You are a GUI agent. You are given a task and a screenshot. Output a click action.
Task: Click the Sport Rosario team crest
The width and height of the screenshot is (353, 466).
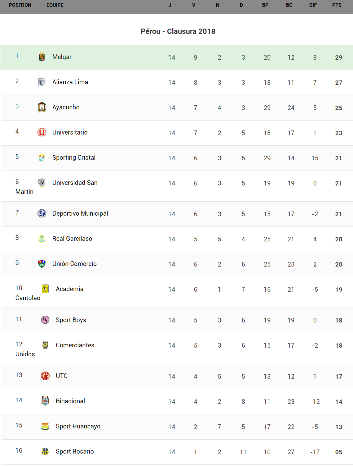click(x=45, y=451)
